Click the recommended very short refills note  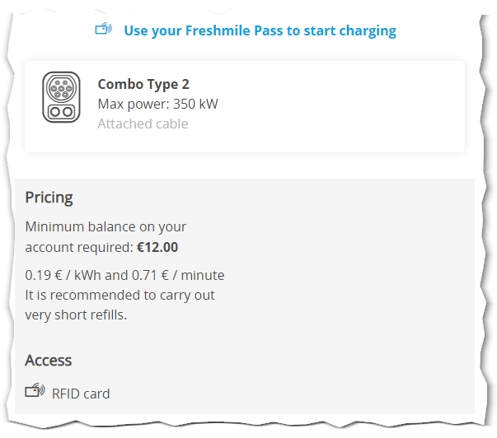[x=120, y=305]
